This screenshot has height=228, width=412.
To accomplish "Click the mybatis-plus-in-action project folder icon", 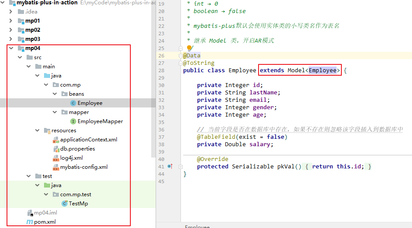I will coord(12,3).
